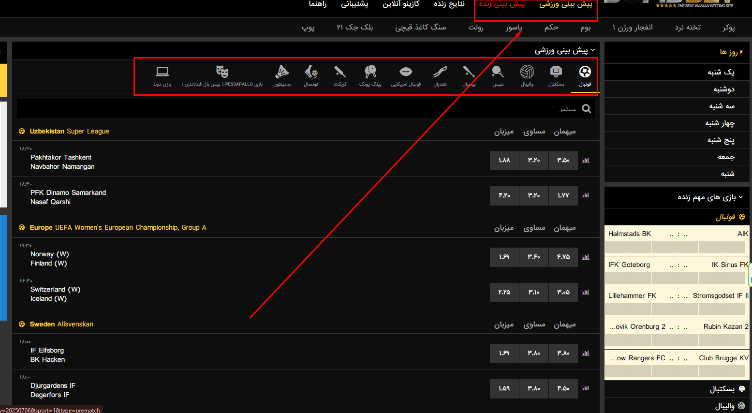
Task: Open the پوکر game link
Action: (729, 28)
